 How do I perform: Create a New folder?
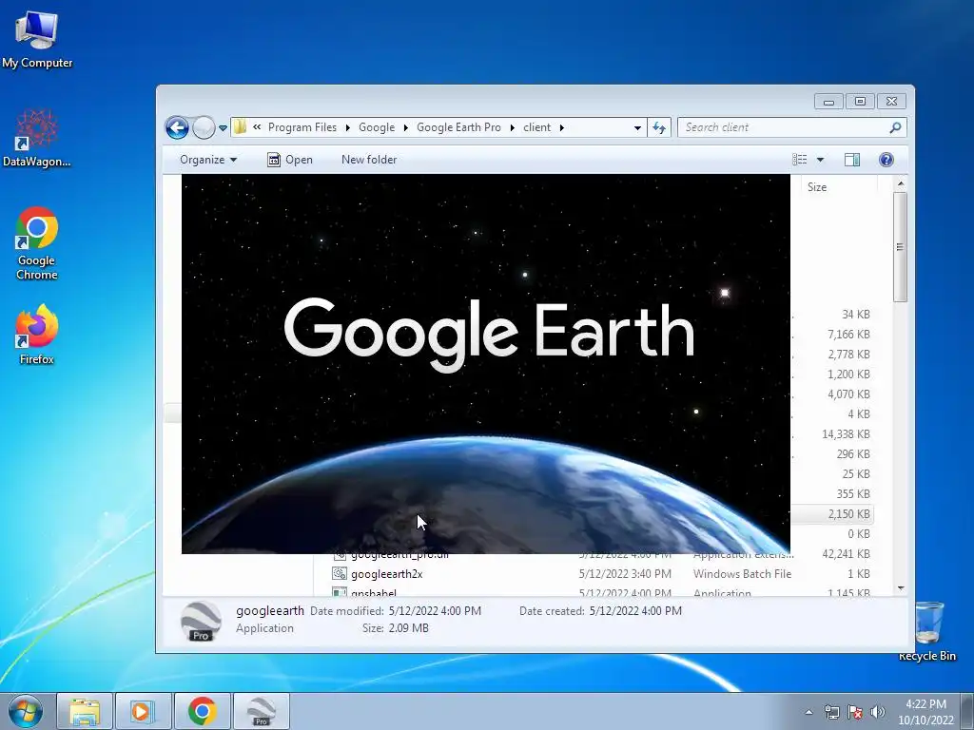coord(369,160)
